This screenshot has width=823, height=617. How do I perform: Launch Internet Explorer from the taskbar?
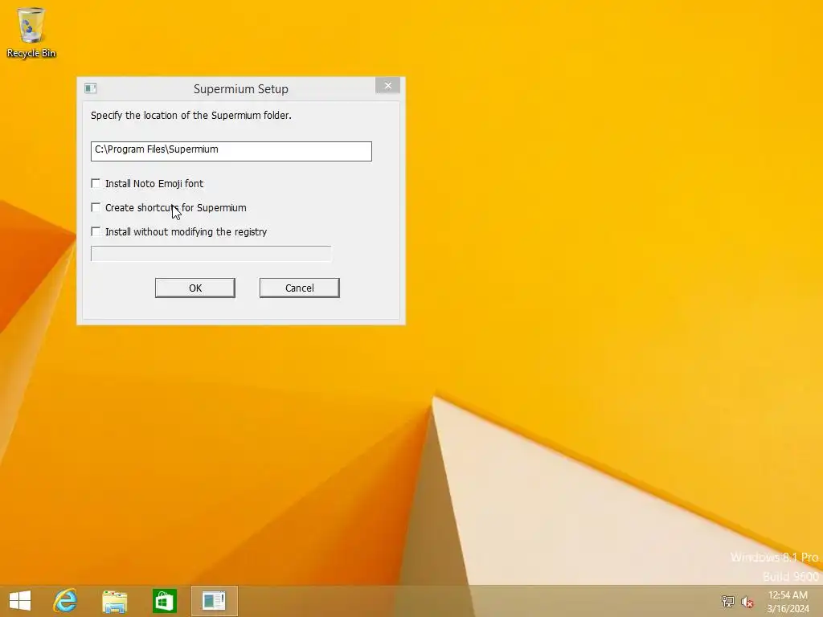(65, 600)
